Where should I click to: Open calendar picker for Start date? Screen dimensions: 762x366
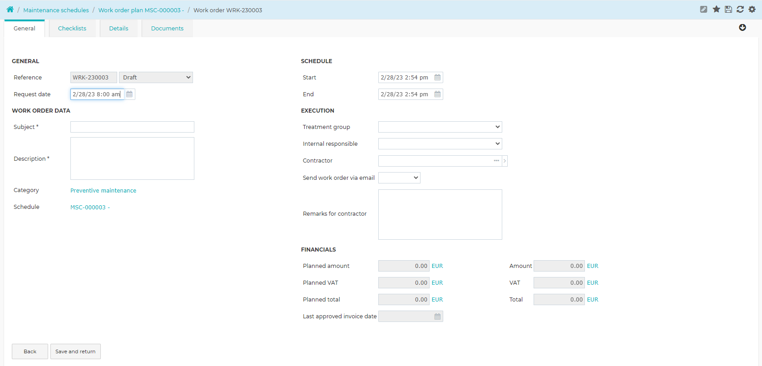[x=437, y=78]
